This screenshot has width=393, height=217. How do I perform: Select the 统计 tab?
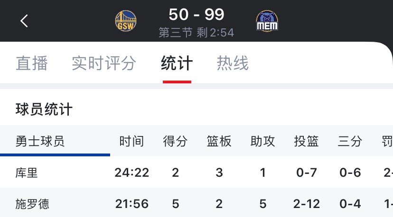tap(177, 63)
